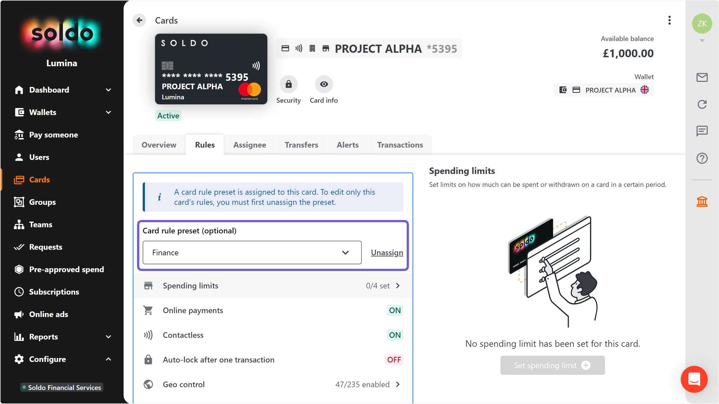Select the Rules tab
The image size is (719, 404).
205,145
